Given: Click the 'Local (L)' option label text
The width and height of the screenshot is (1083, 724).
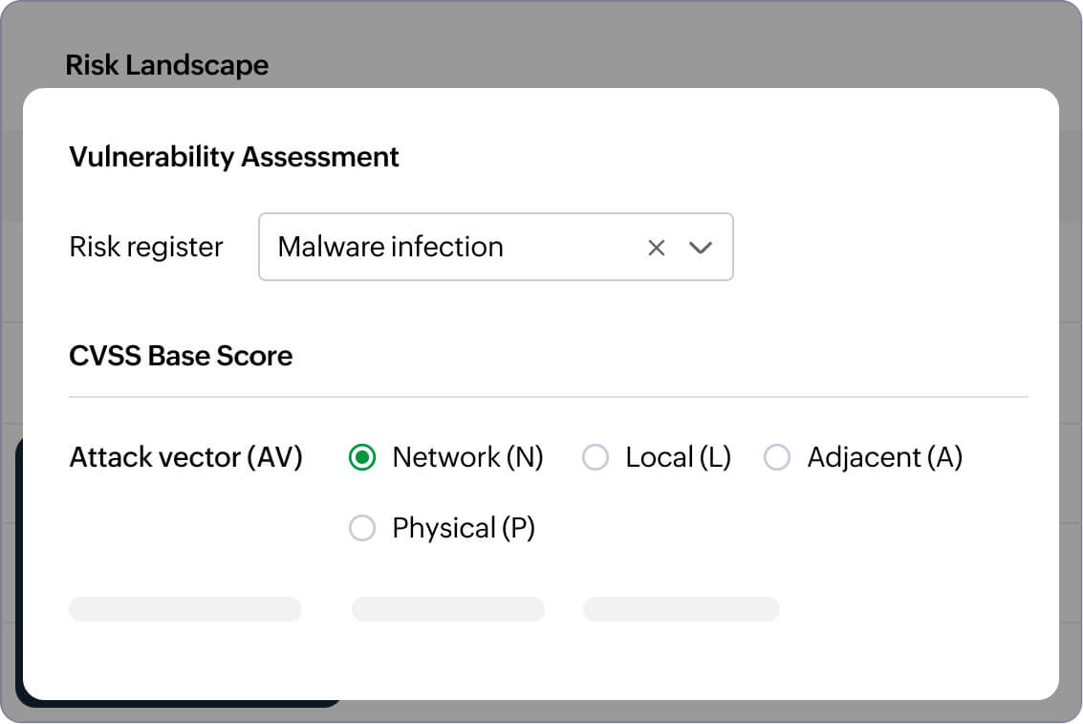Looking at the screenshot, I should click(x=678, y=458).
